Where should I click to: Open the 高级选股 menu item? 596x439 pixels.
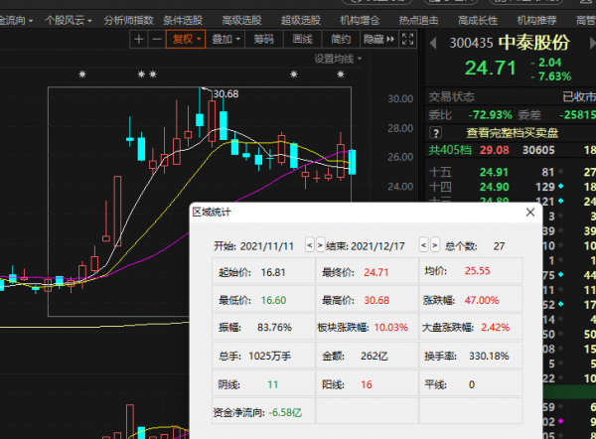point(241,20)
